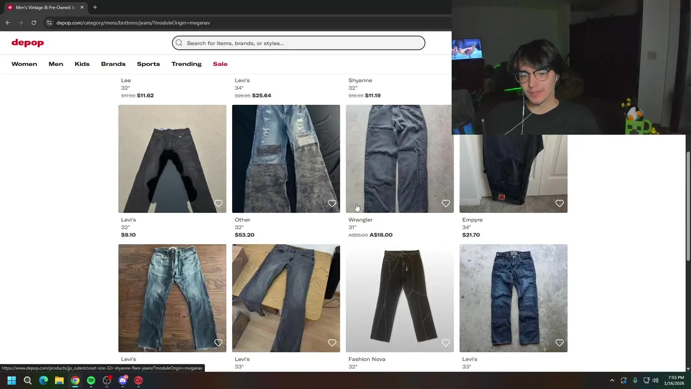The width and height of the screenshot is (691, 389).
Task: Open the taskbar app with red notification dot
Action: click(107, 380)
